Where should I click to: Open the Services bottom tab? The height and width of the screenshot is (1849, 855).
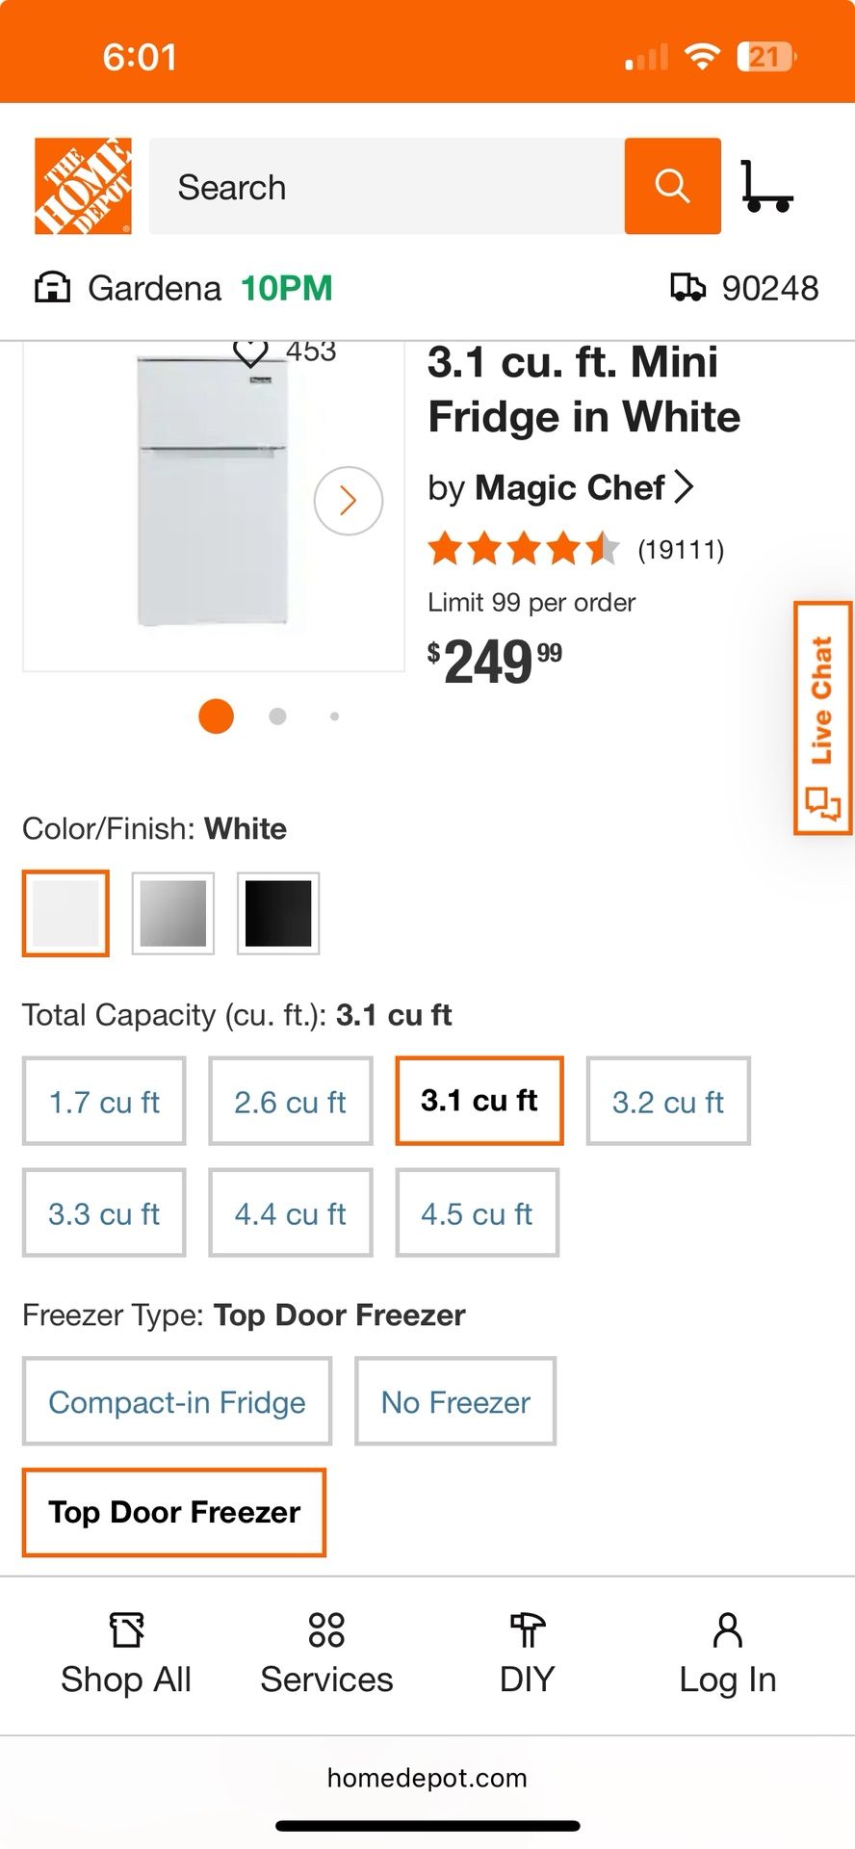pyautogui.click(x=326, y=1654)
